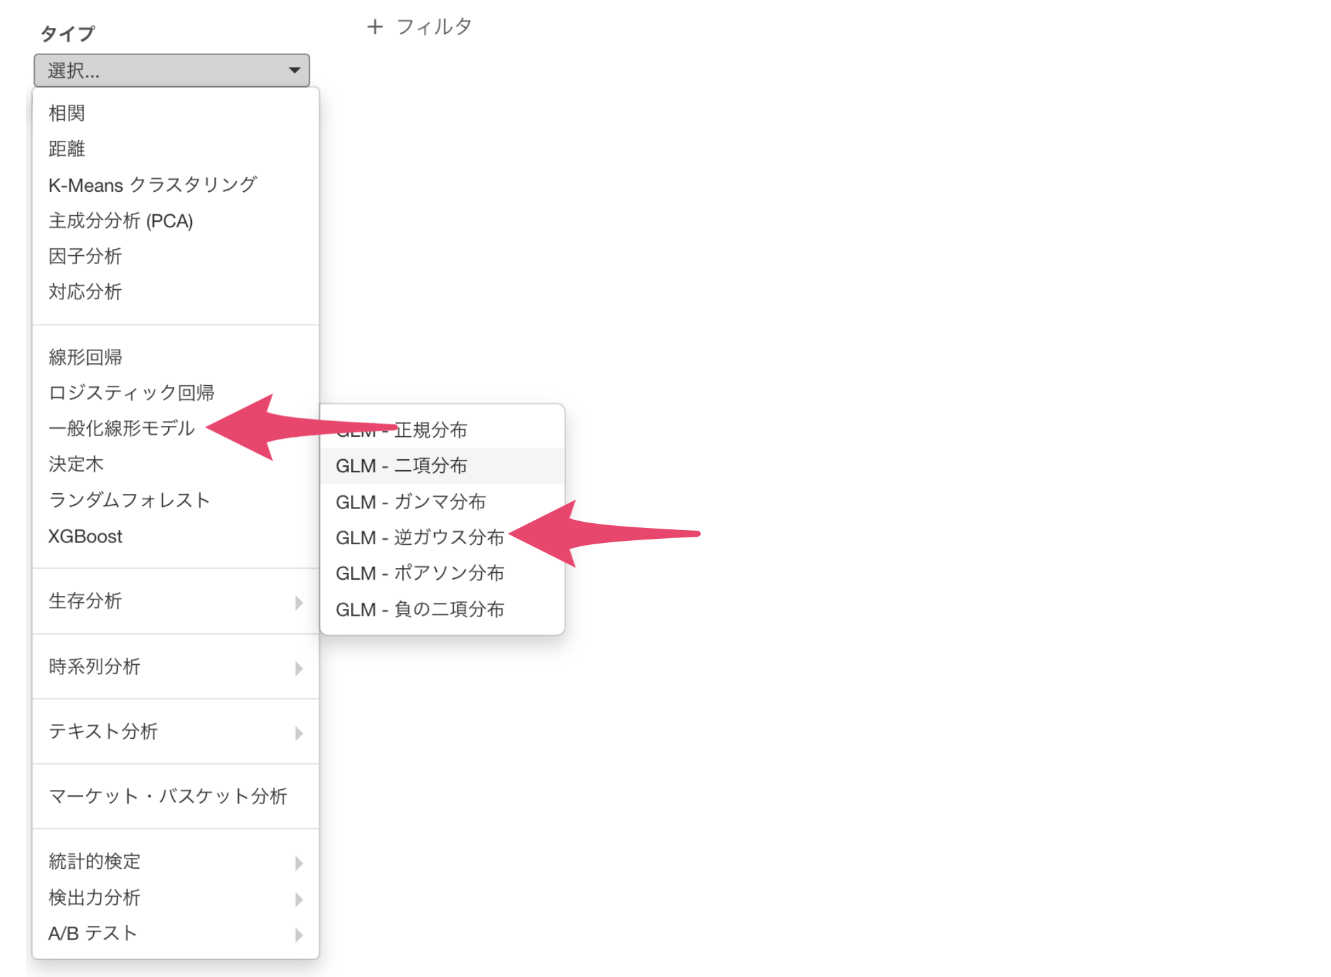Open テキスト分析 submenu entry
The width and height of the screenshot is (1331, 977).
point(176,731)
